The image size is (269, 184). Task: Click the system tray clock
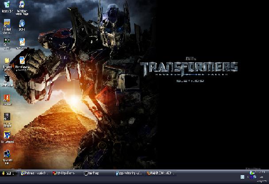tap(262, 176)
